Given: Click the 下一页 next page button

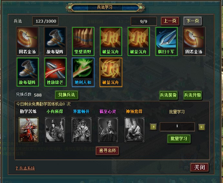Looking at the screenshot, I should (193, 21).
